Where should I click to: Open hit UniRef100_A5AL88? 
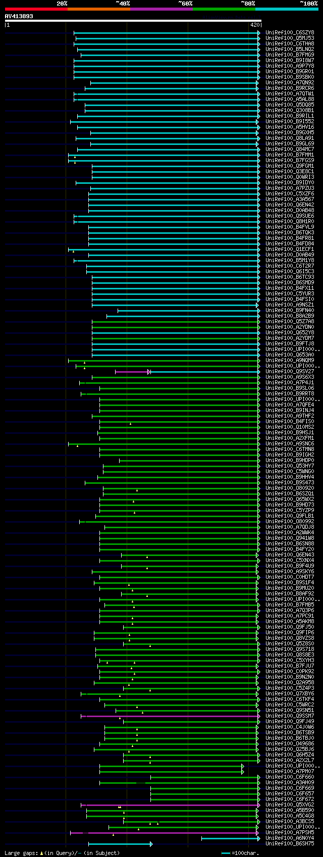[x=290, y=99]
